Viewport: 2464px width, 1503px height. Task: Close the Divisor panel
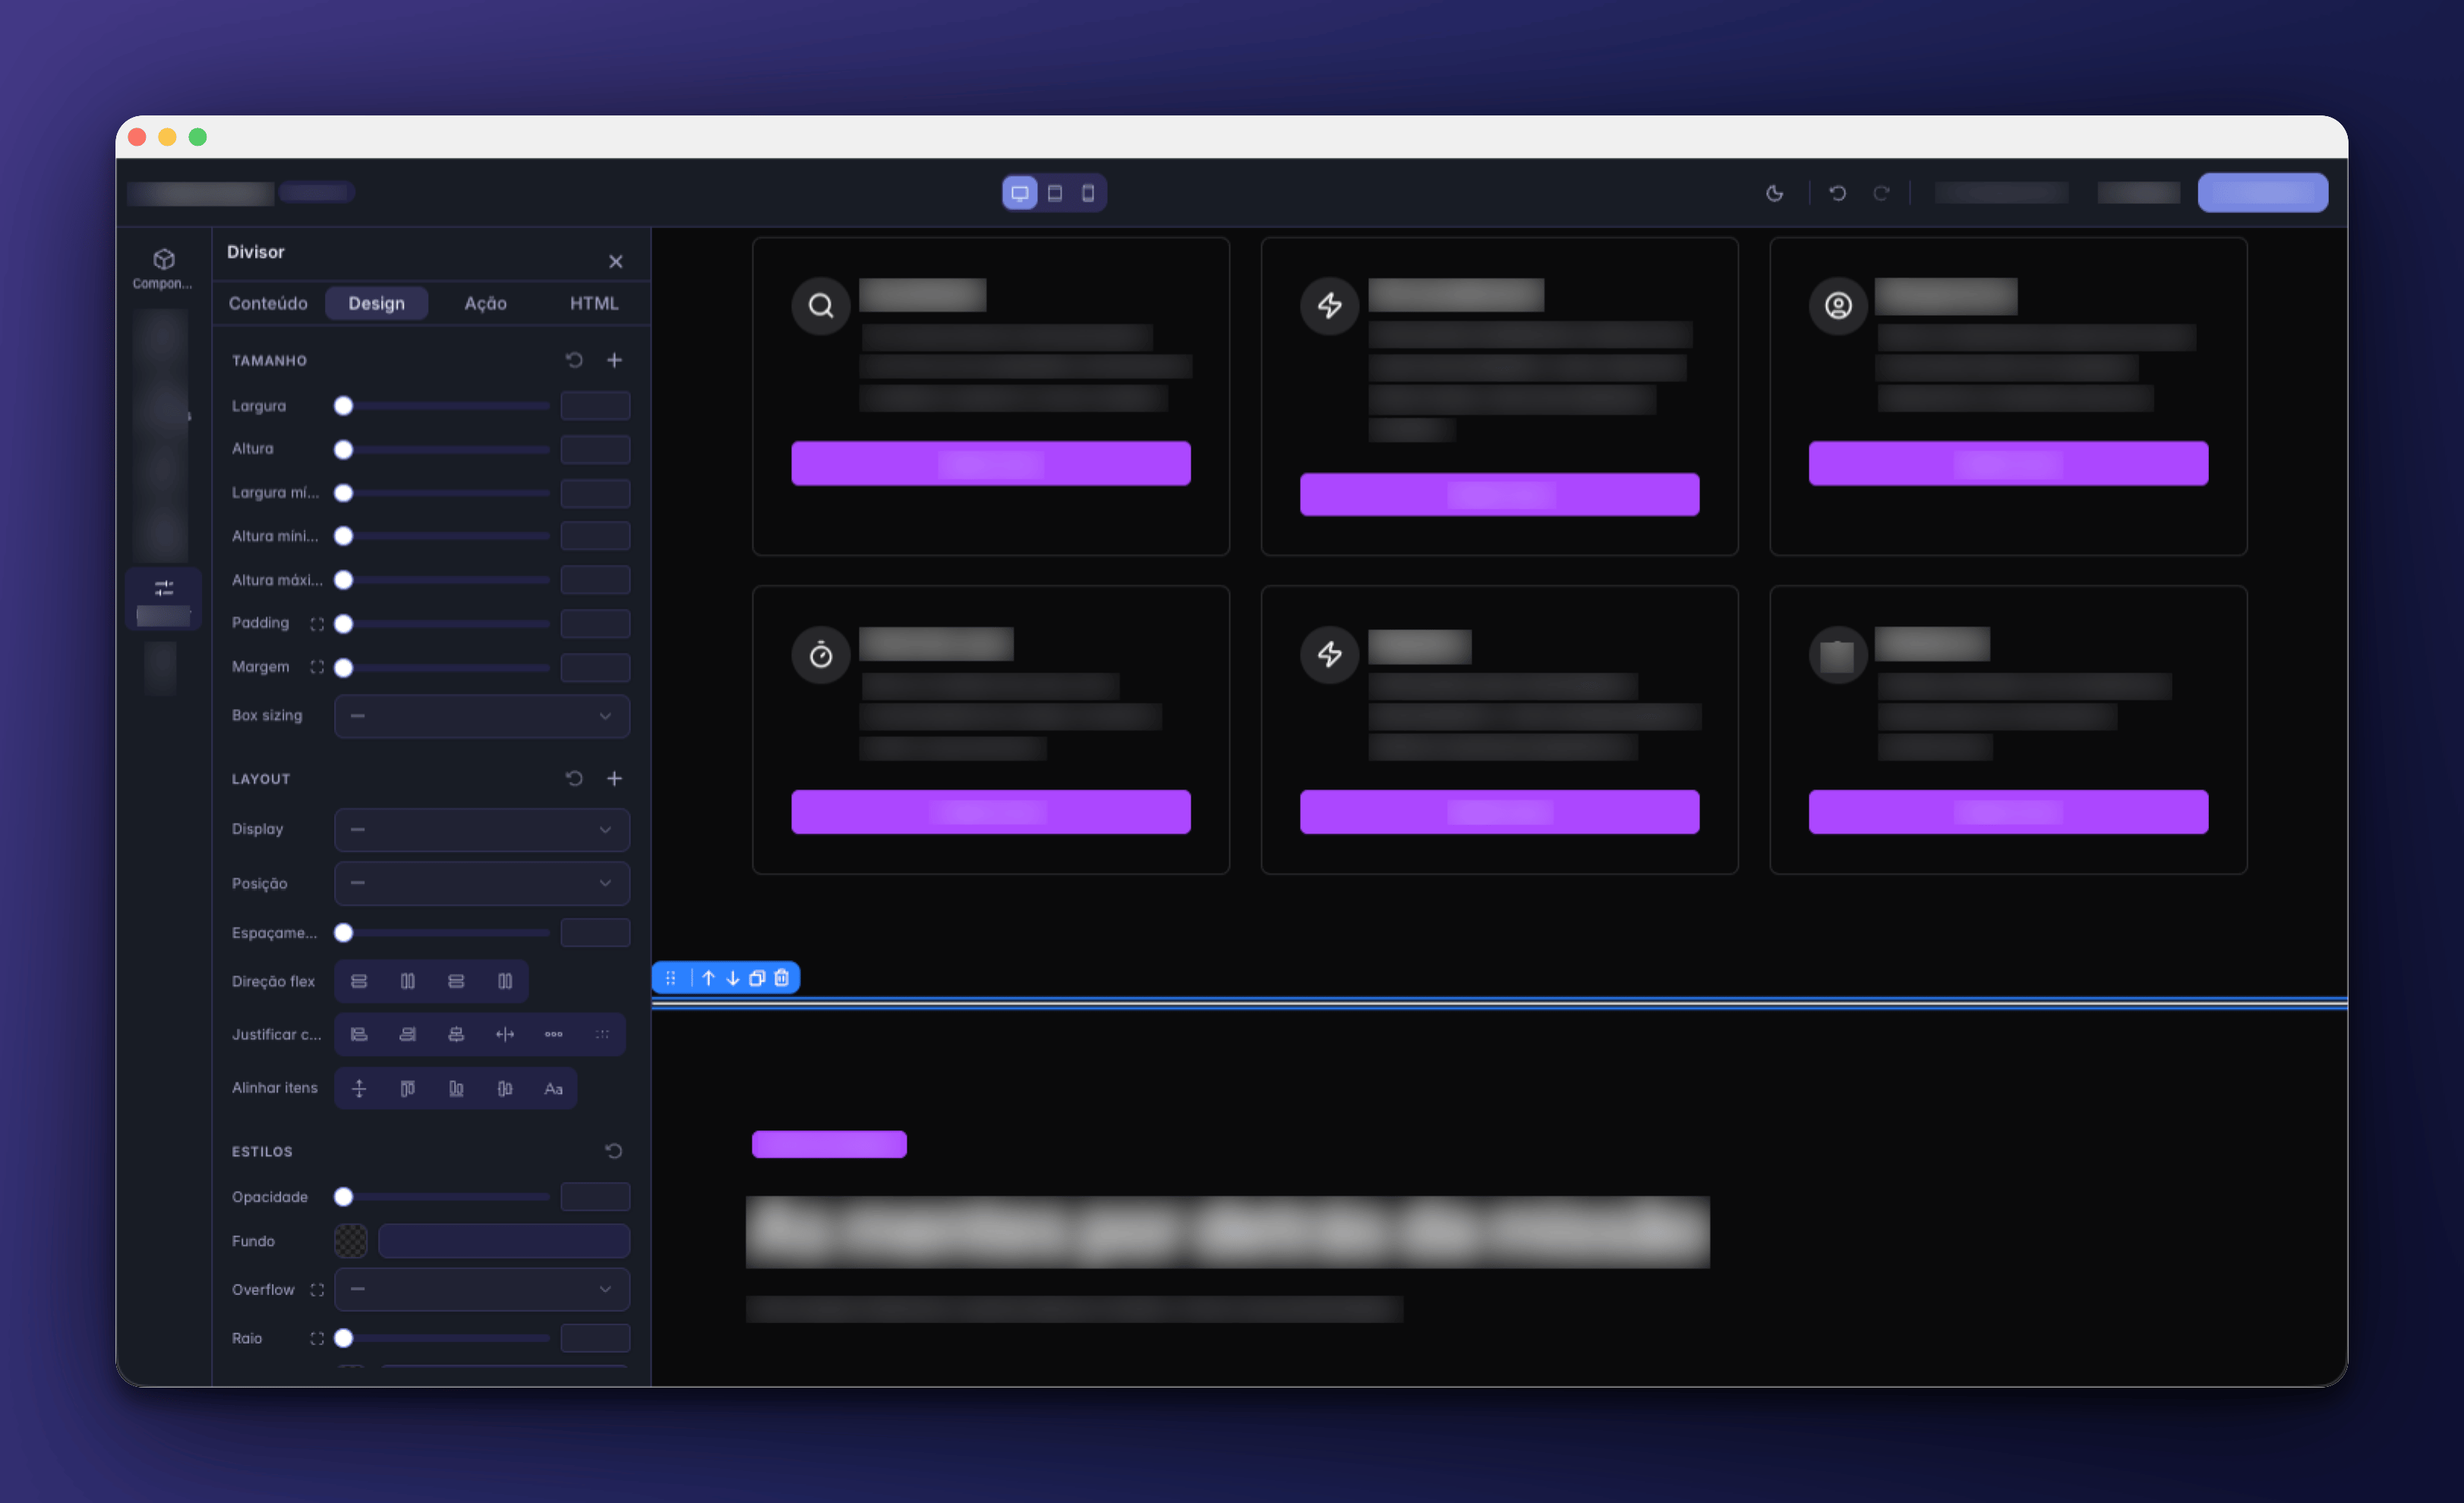(x=616, y=261)
